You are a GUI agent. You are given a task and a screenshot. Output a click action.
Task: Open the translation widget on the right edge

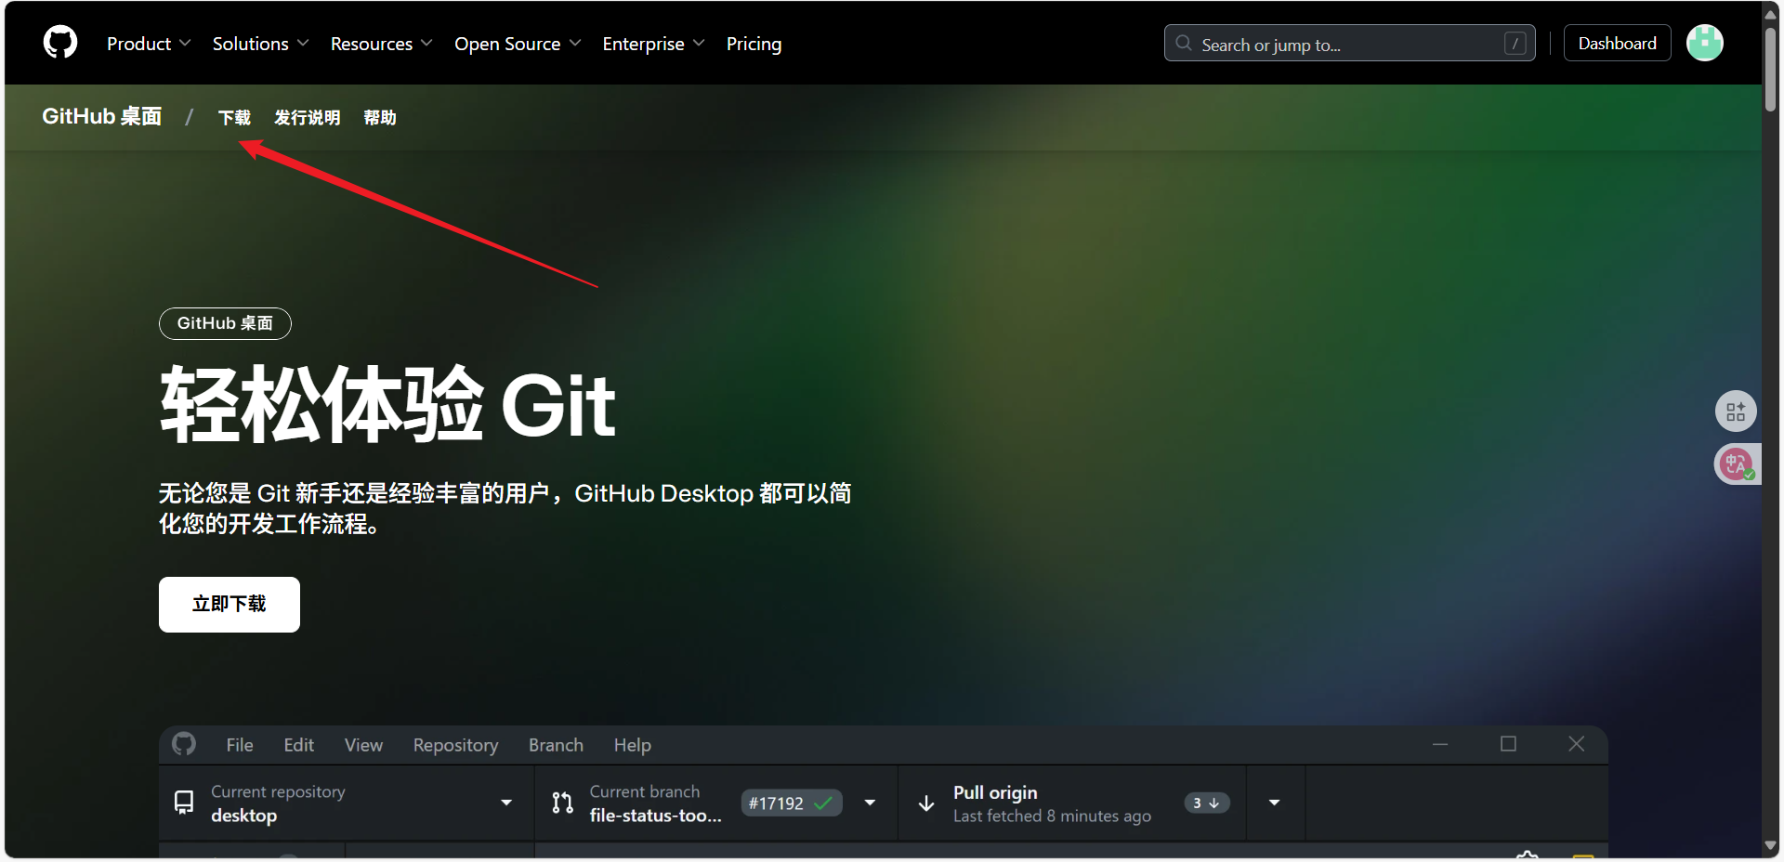click(x=1736, y=464)
